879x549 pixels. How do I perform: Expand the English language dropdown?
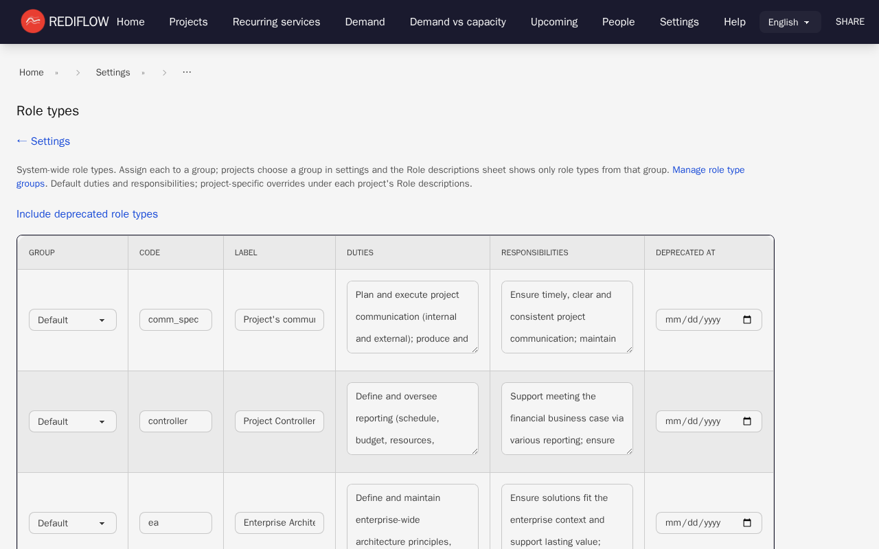point(790,22)
